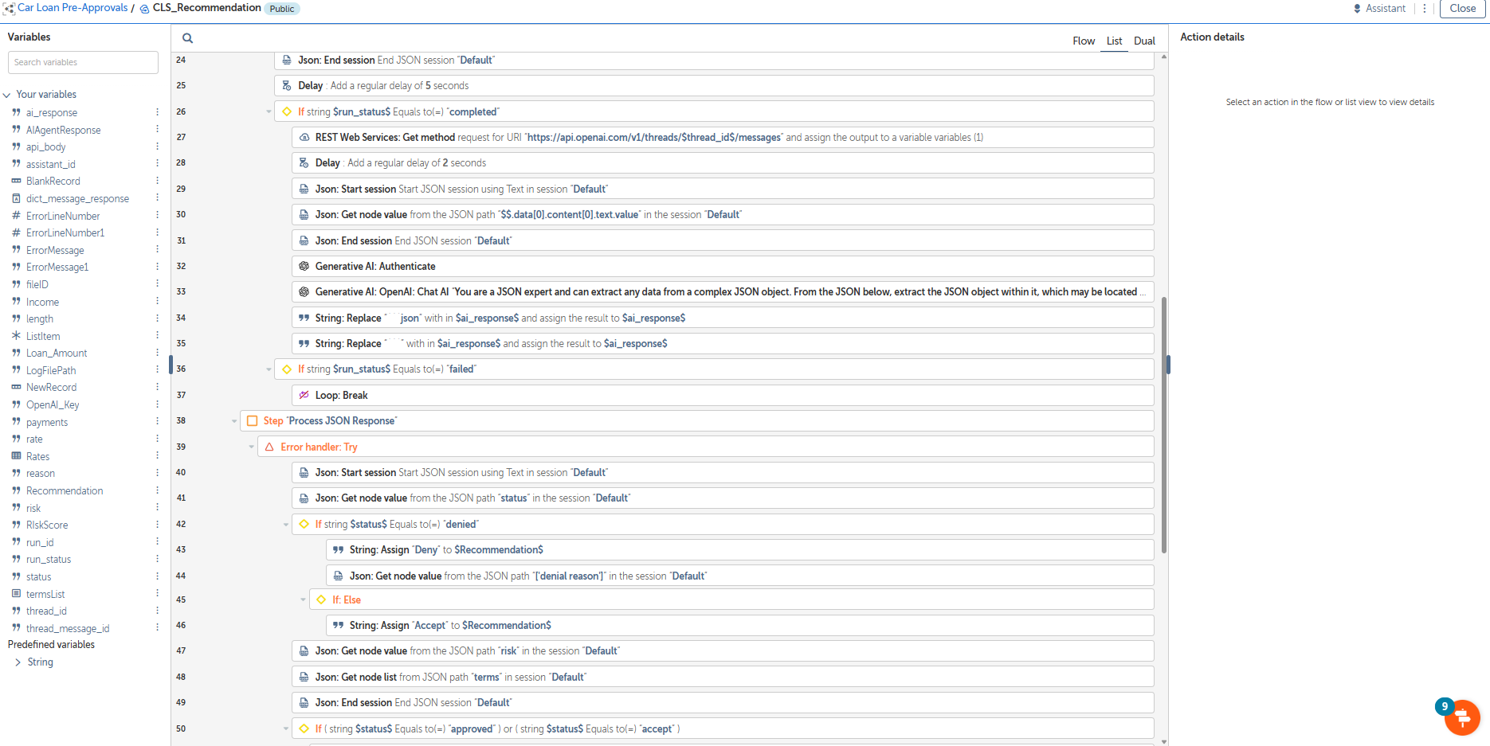Viewport: 1490px width, 746px height.
Task: Click the Rates table-type icon
Action: [x=16, y=456]
